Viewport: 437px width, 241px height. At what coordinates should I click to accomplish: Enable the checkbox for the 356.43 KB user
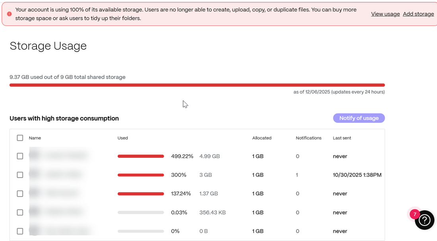[x=20, y=212]
